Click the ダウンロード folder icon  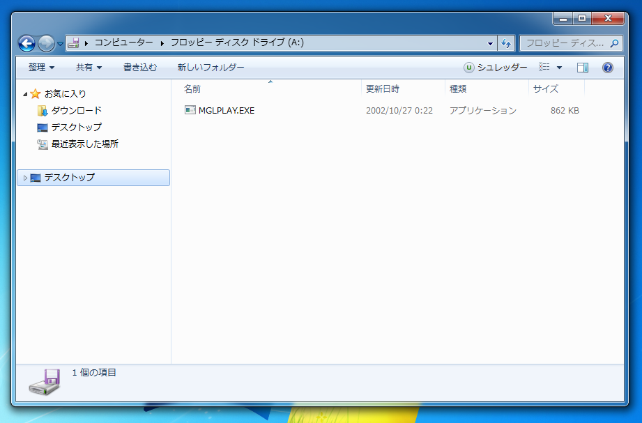pyautogui.click(x=42, y=111)
